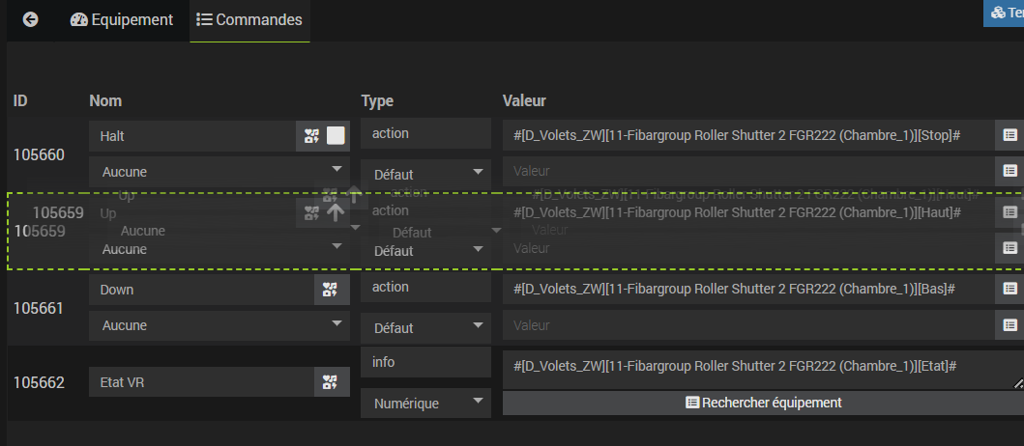
Task: Open the Aucune dropdown under Halt
Action: coord(219,172)
